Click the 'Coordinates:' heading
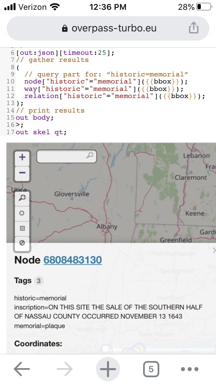Screen dimensions: 216x384 (x=38, y=343)
